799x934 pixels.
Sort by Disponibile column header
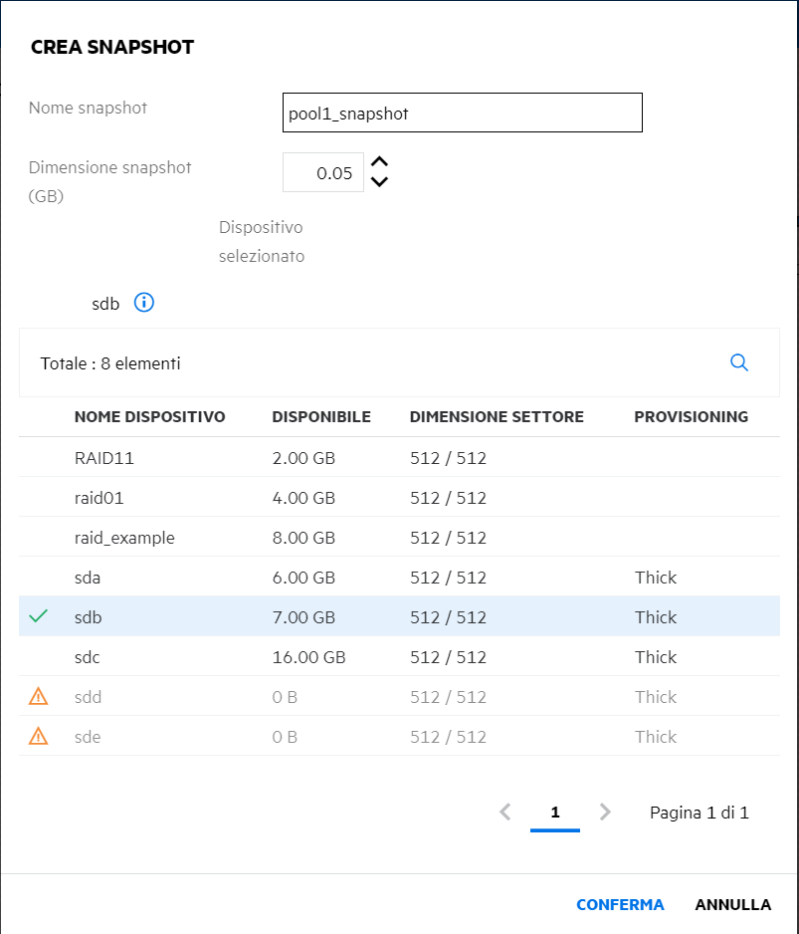click(x=321, y=416)
